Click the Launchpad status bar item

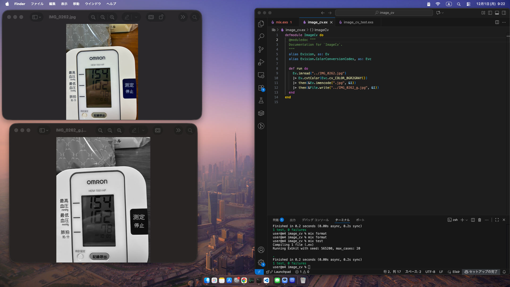click(282, 272)
